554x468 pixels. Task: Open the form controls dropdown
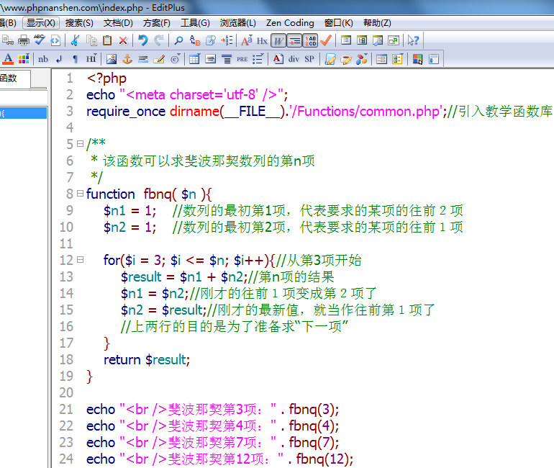point(397,59)
